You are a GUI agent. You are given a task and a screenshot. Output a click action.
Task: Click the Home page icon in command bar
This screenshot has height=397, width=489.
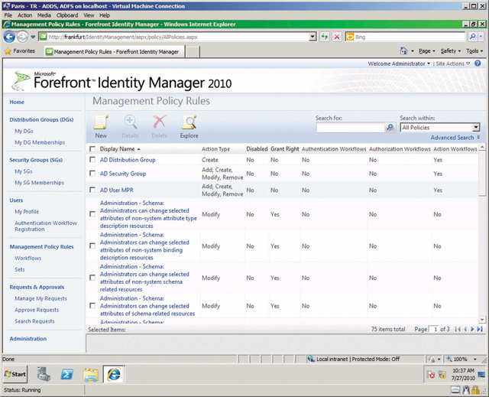point(404,51)
